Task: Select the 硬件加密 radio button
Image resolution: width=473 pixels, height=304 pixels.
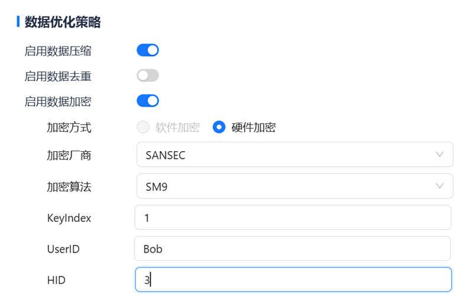Action: tap(219, 127)
